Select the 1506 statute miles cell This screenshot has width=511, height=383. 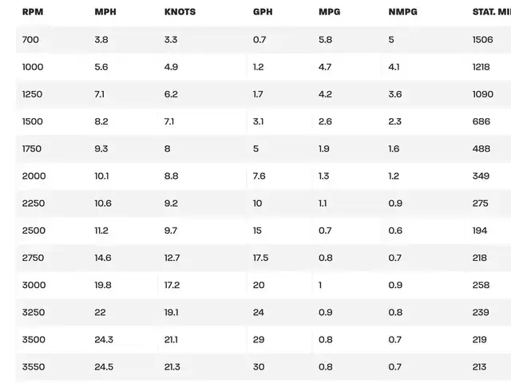tap(483, 39)
